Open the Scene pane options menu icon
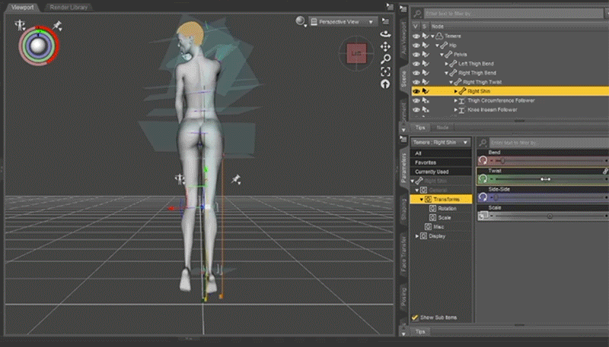609x347 pixels. point(403,8)
